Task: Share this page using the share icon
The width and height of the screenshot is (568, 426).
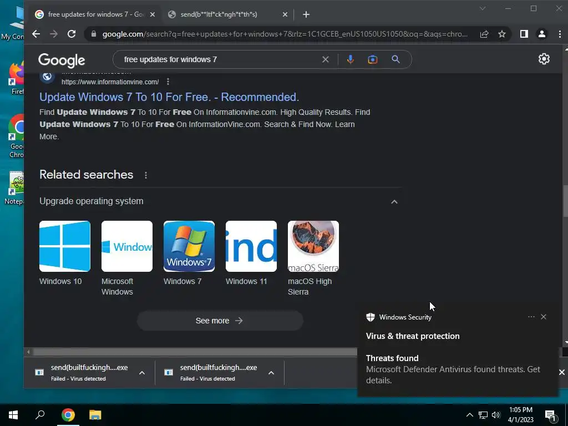Action: click(x=484, y=34)
